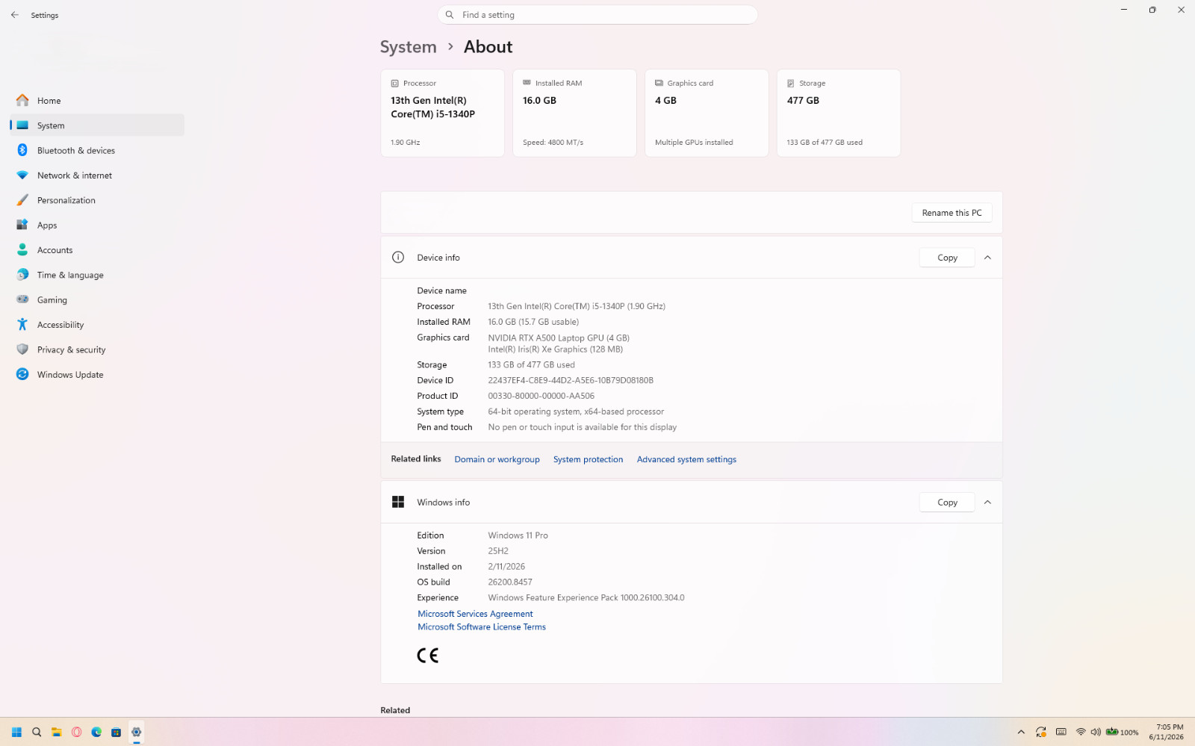Open Privacy & security settings
1195x746 pixels.
[x=97, y=349]
